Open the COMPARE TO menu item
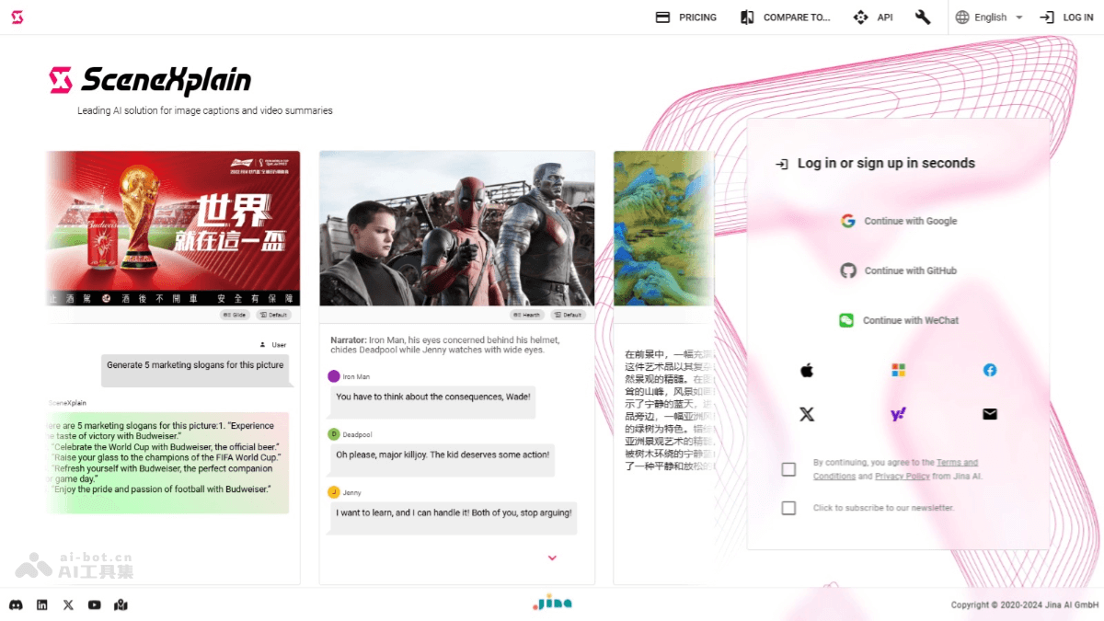The height and width of the screenshot is (621, 1104). point(785,17)
